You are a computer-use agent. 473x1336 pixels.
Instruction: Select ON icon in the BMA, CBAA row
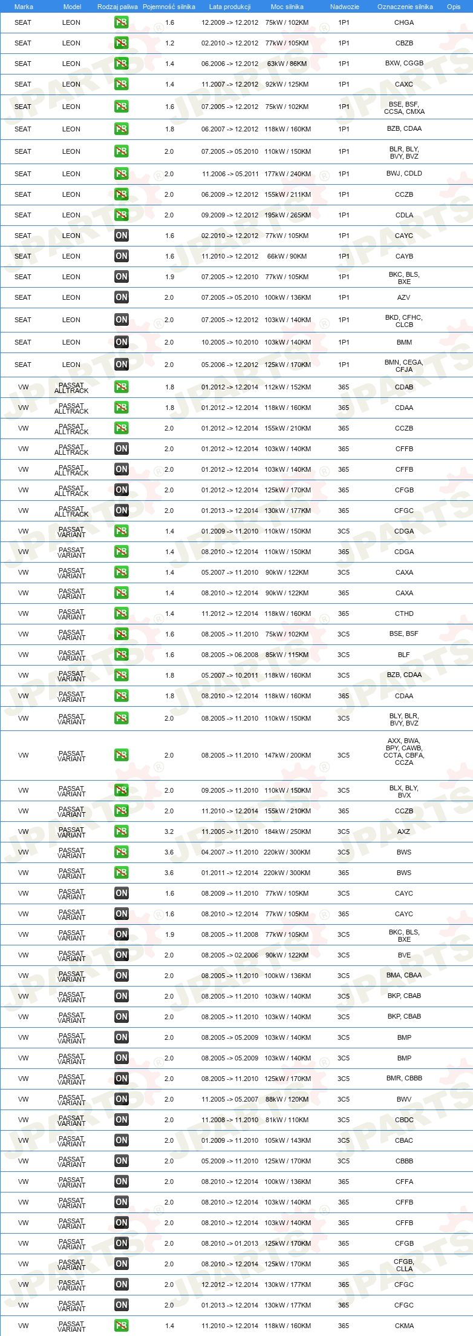[x=122, y=976]
